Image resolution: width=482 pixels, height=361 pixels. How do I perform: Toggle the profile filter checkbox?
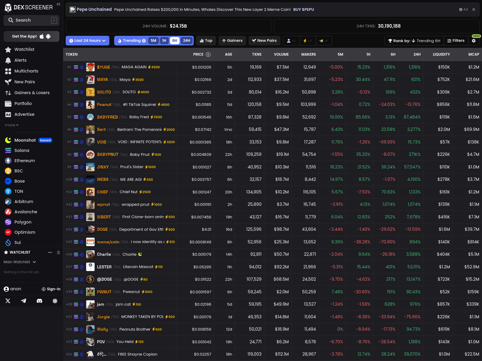pyautogui.click(x=291, y=41)
